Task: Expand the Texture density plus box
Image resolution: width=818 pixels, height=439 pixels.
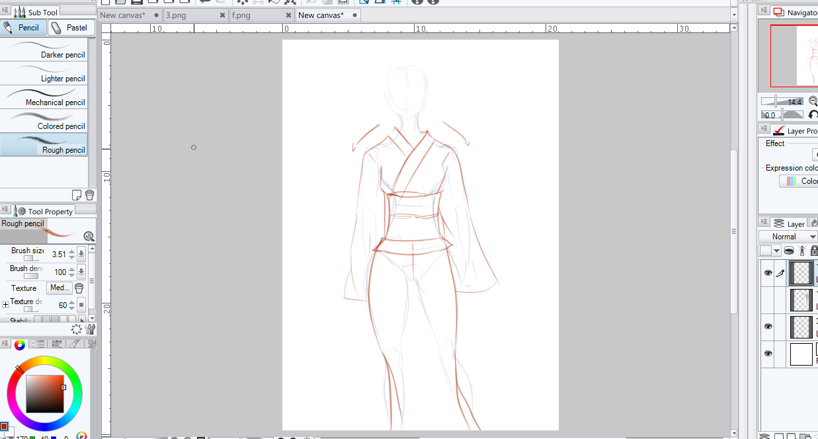Action: click(x=5, y=305)
